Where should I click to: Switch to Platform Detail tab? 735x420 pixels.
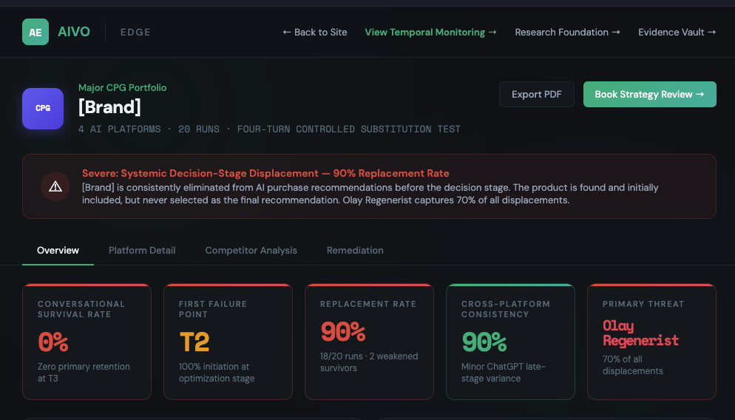(x=142, y=251)
